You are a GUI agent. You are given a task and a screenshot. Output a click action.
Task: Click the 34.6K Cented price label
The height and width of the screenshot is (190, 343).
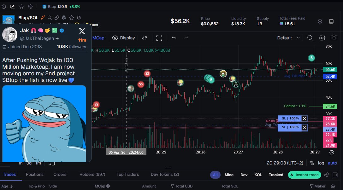point(330,107)
